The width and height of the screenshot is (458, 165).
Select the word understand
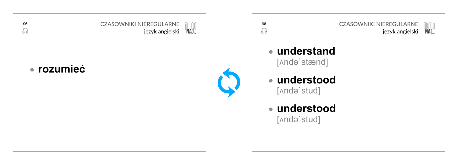coord(306,51)
